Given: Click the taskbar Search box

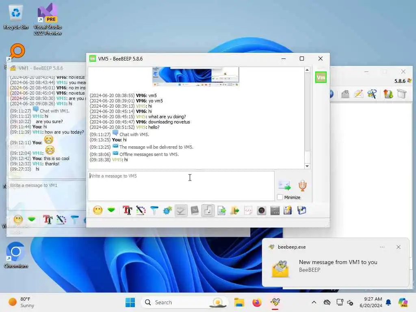Looking at the screenshot, I should click(185, 302).
